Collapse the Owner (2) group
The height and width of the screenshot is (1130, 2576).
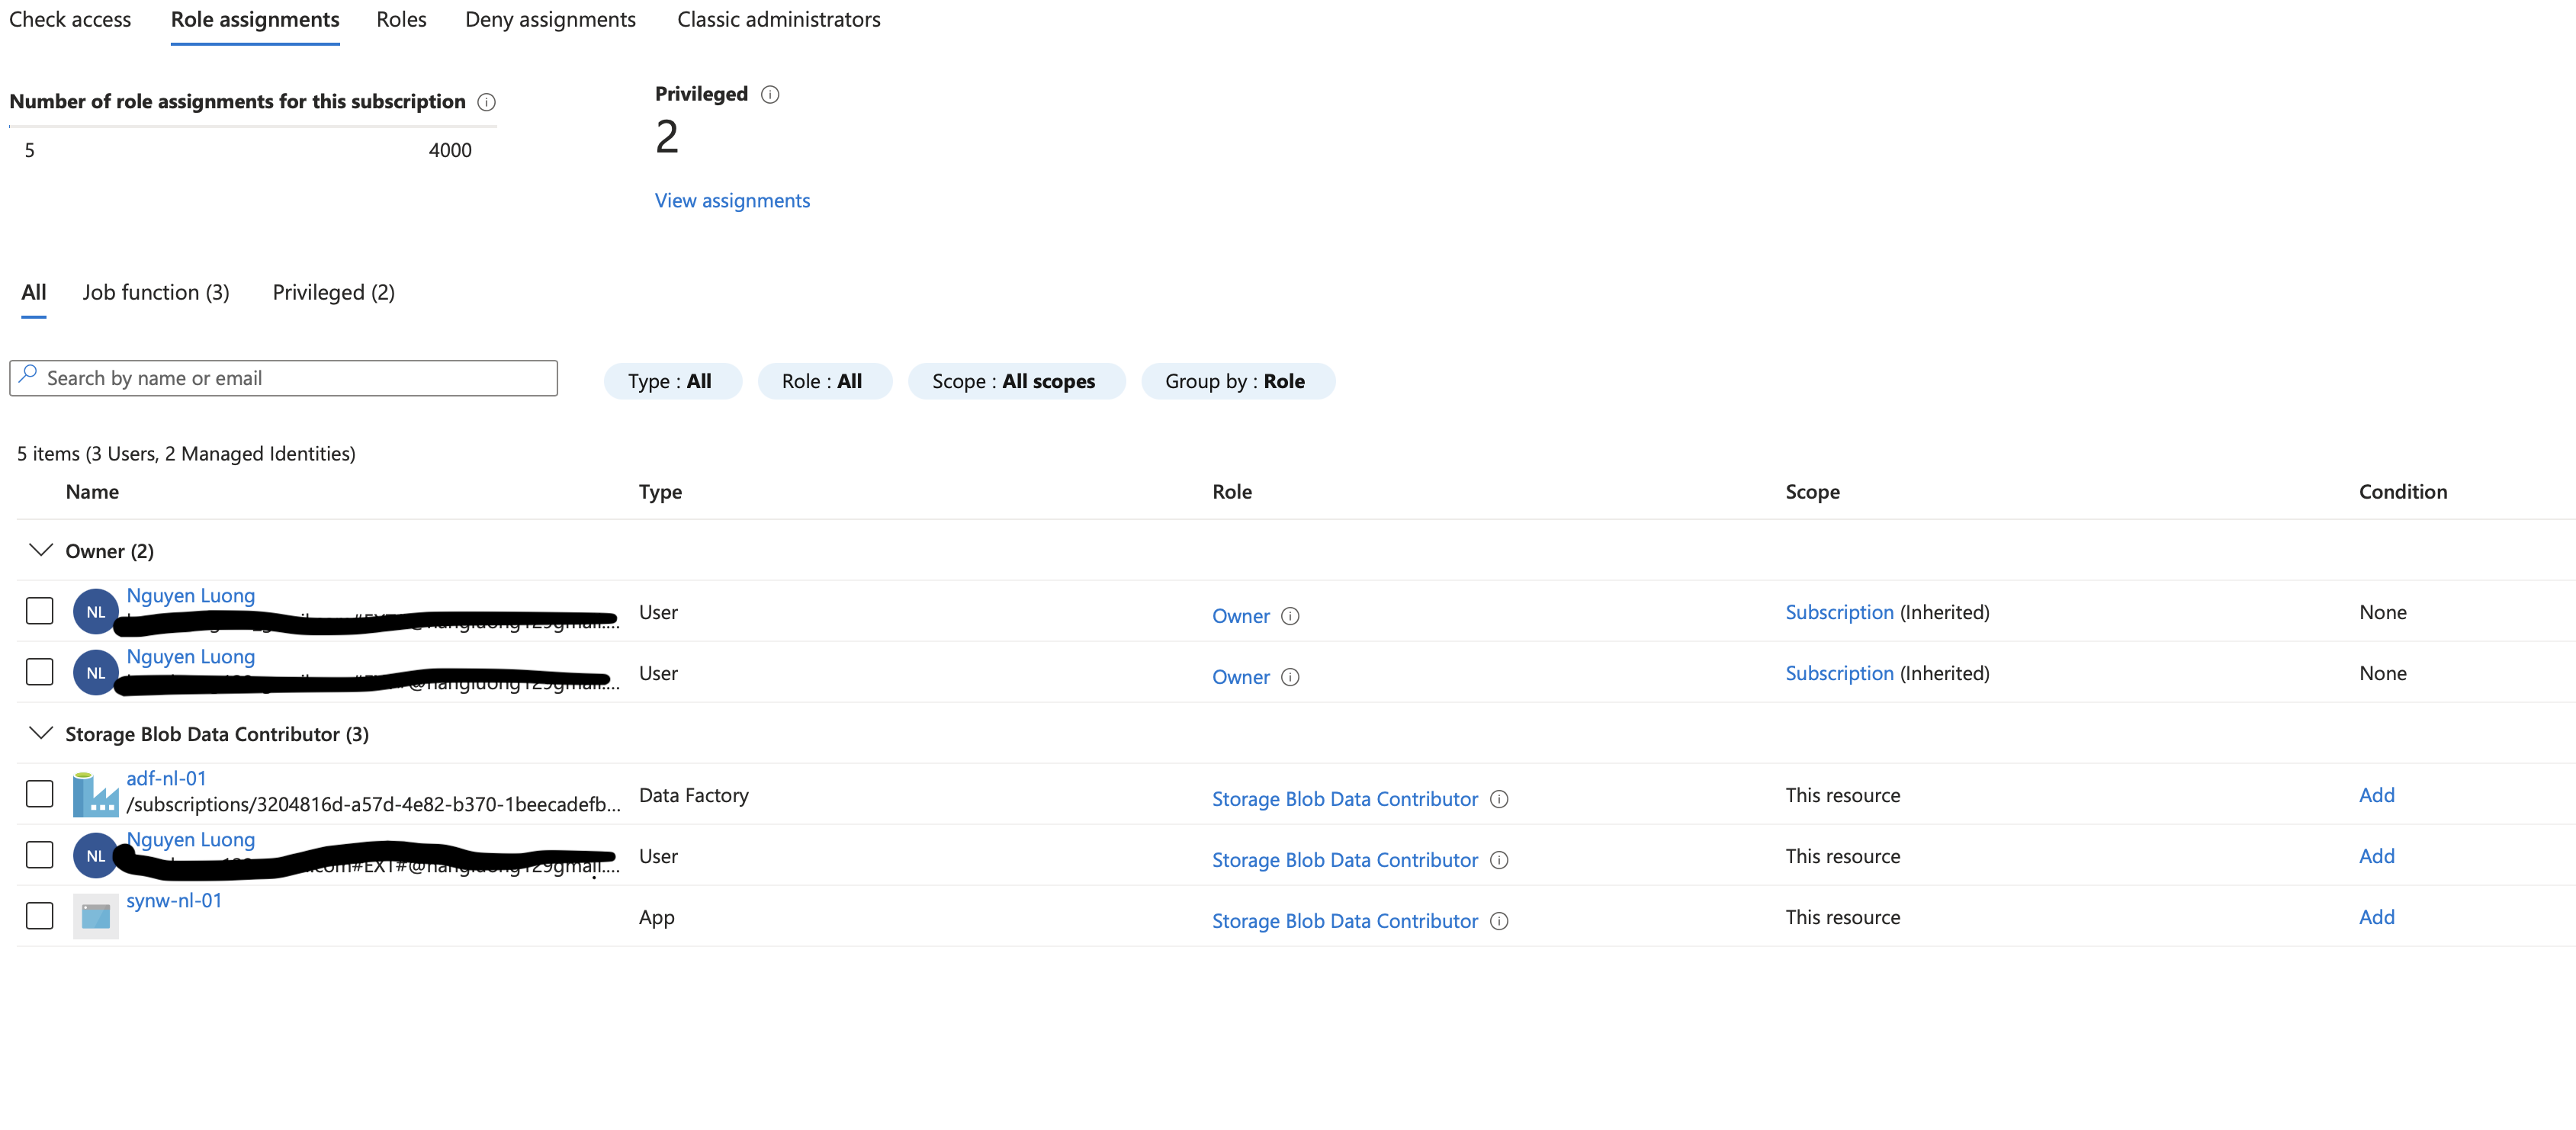(40, 550)
